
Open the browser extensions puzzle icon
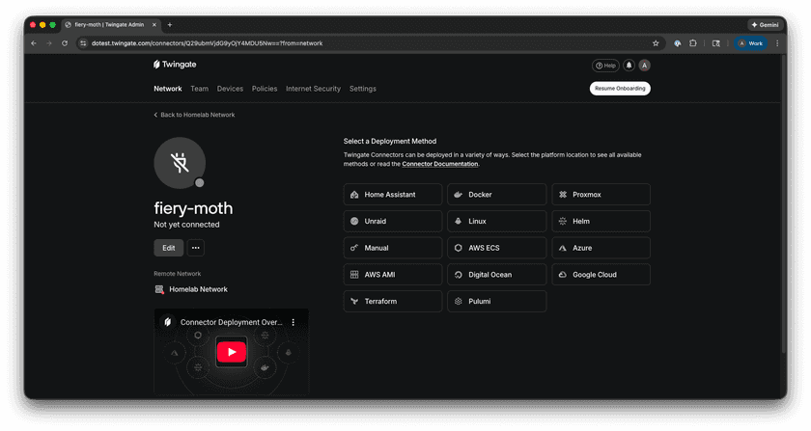point(693,43)
